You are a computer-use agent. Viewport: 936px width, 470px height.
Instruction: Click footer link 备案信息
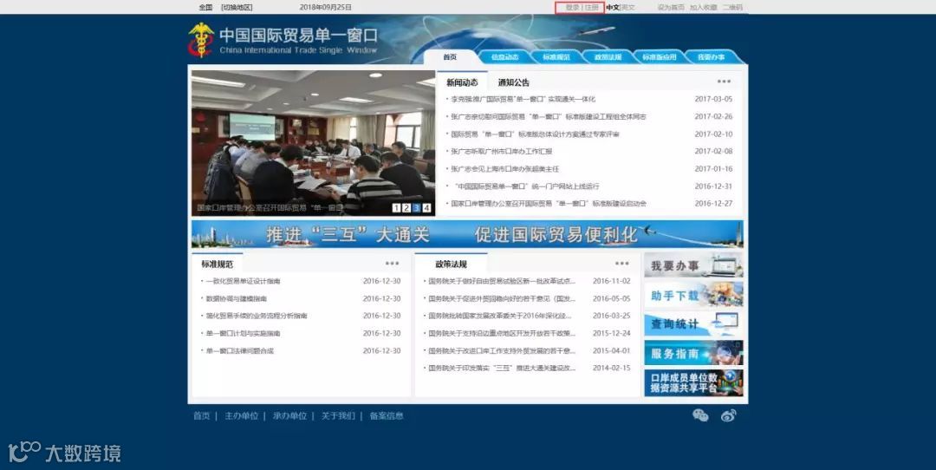click(387, 415)
